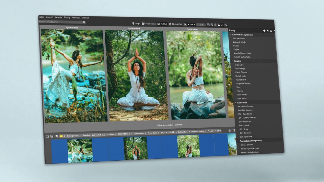This screenshot has width=324, height=182.
Task: Switch to Prieskumník browser mode
Action: tap(149, 24)
